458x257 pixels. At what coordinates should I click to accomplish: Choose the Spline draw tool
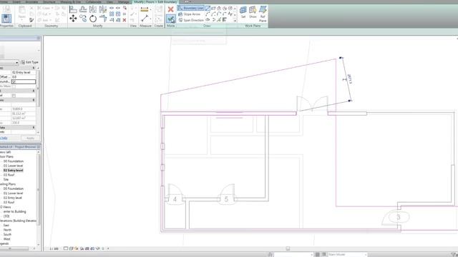(230, 14)
